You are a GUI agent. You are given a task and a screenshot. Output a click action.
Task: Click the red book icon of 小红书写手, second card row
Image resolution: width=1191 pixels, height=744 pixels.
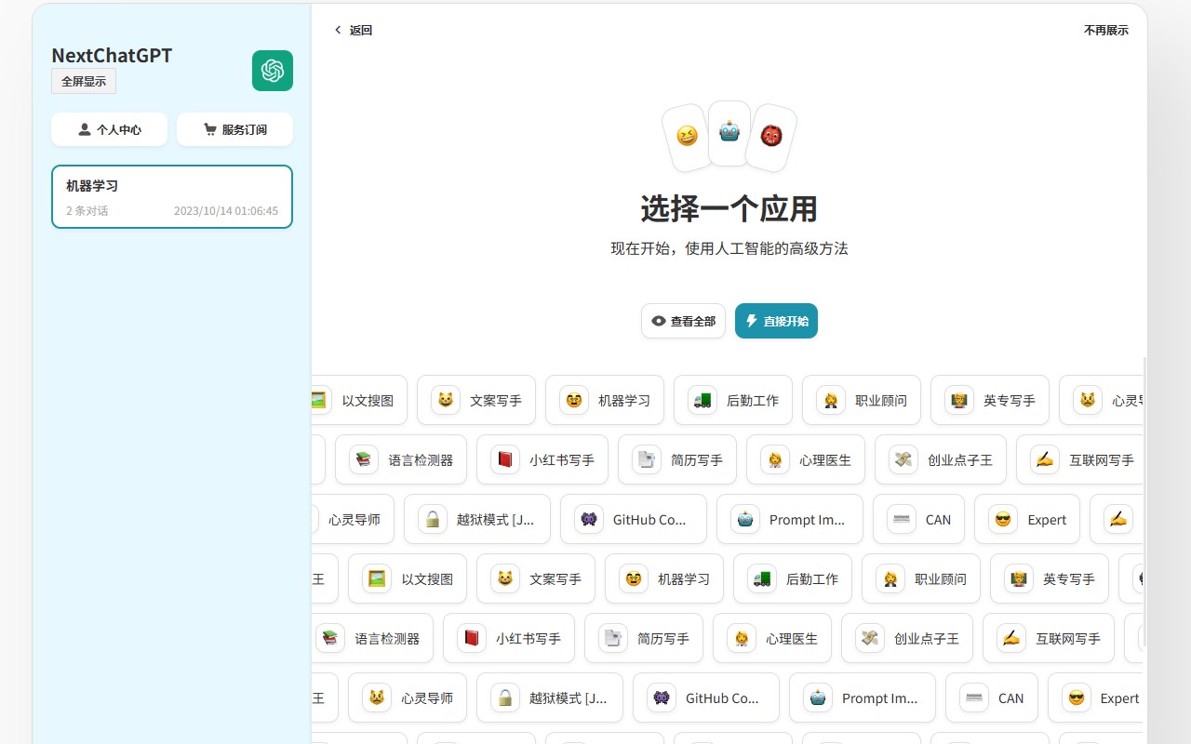tap(505, 460)
